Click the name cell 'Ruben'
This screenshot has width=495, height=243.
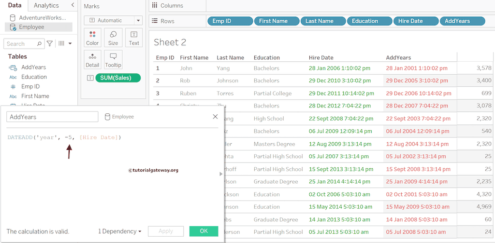188,94
